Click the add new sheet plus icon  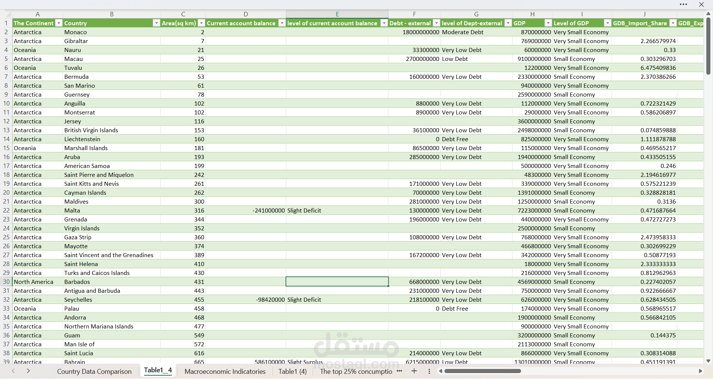coord(414,371)
